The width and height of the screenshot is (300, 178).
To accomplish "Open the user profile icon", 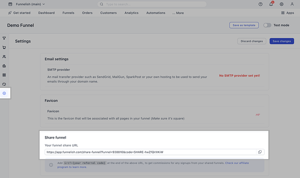I will click(293, 4).
